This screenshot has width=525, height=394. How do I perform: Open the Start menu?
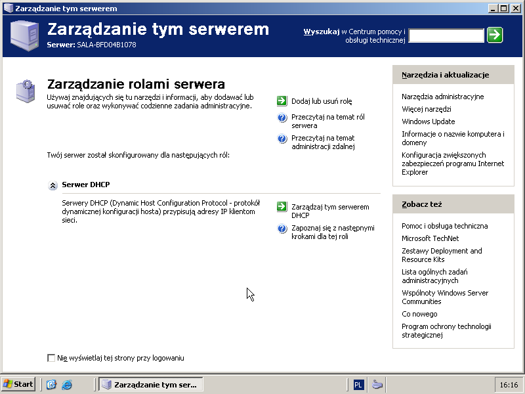point(19,384)
